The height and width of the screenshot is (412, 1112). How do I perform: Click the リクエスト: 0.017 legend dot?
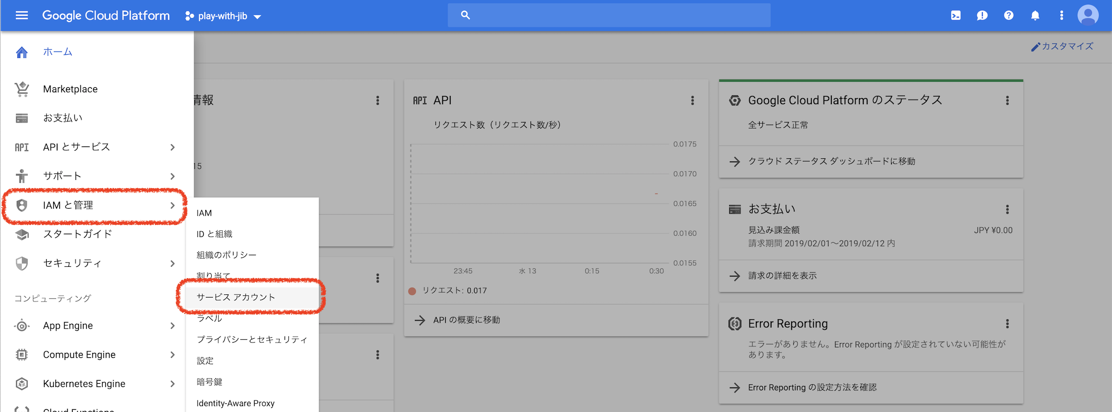[x=412, y=291]
